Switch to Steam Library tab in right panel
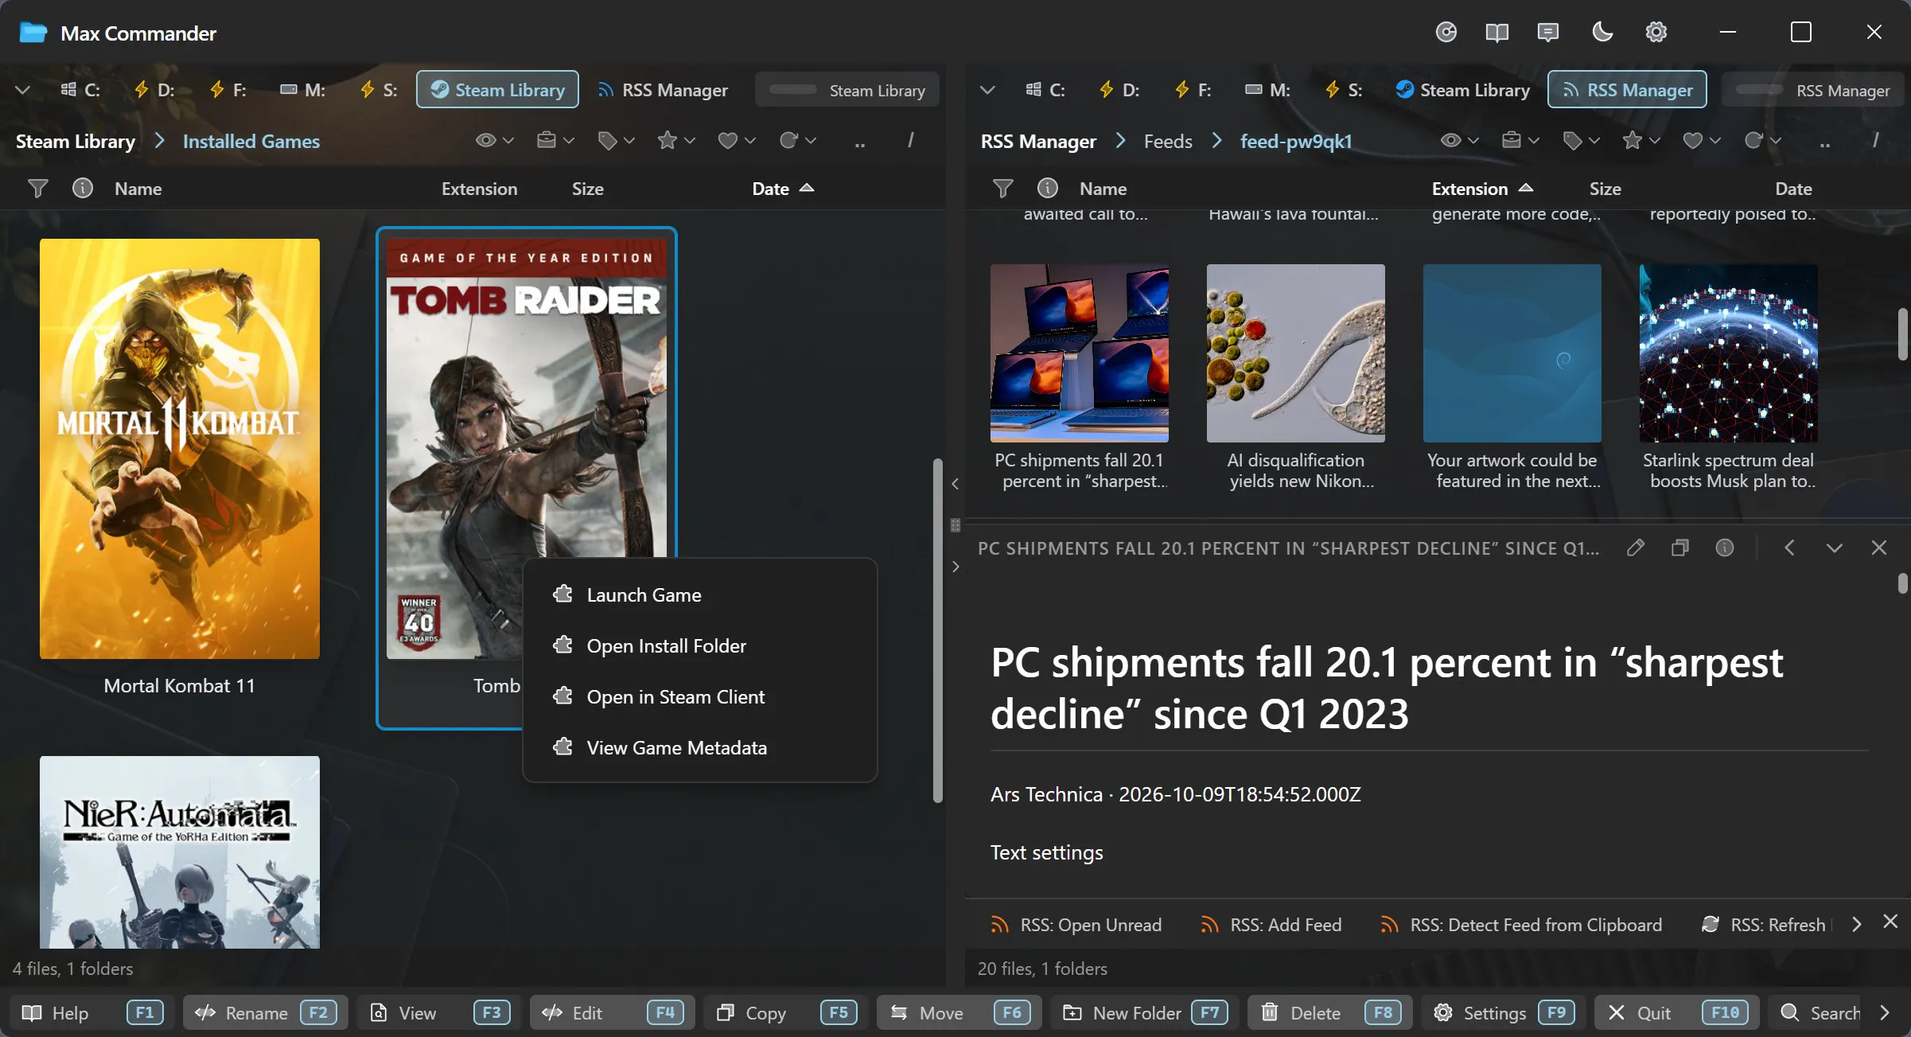The width and height of the screenshot is (1911, 1037). point(1462,90)
